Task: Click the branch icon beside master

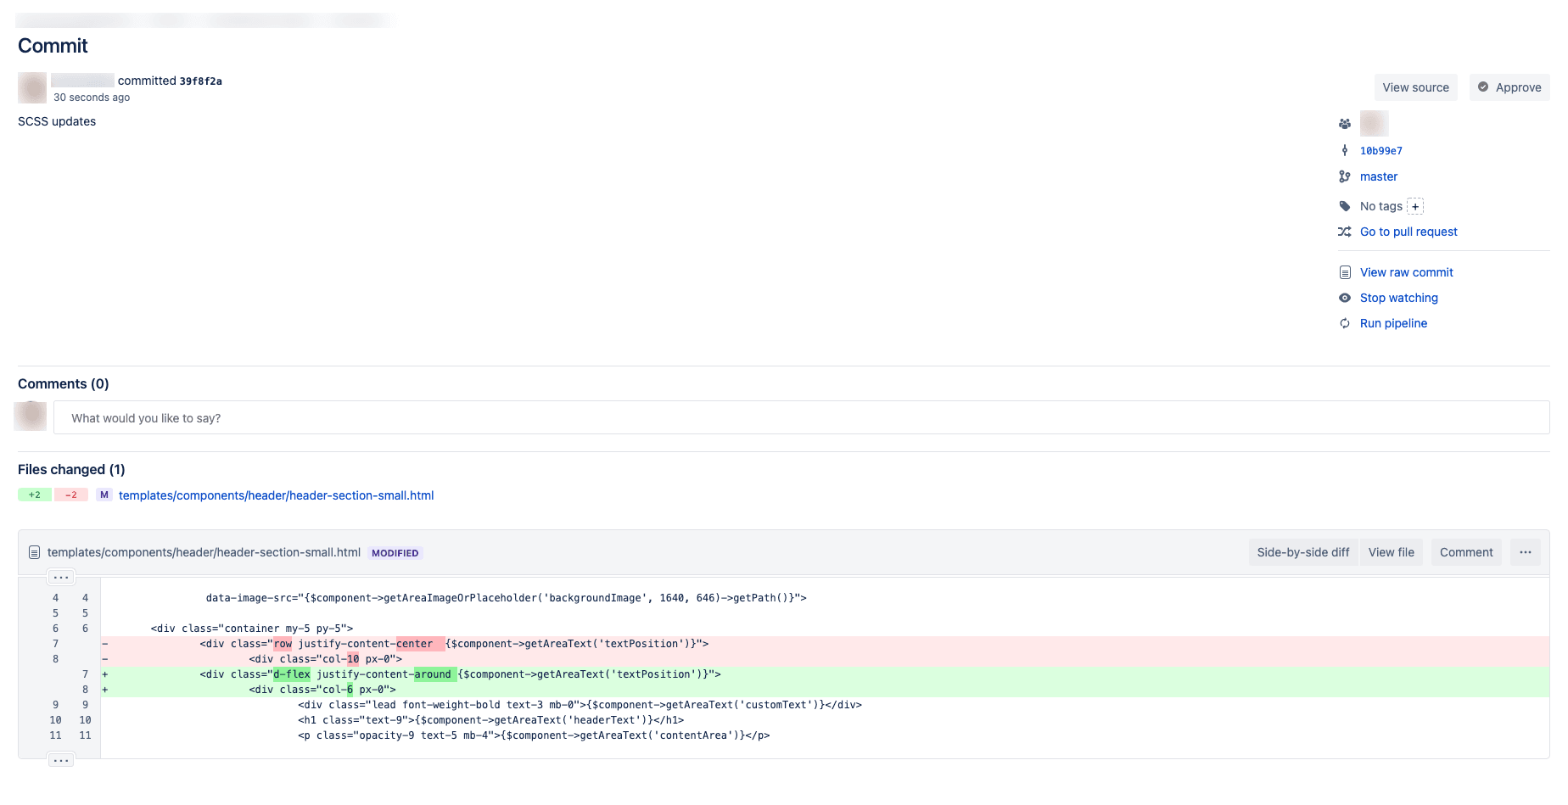Action: 1345,176
